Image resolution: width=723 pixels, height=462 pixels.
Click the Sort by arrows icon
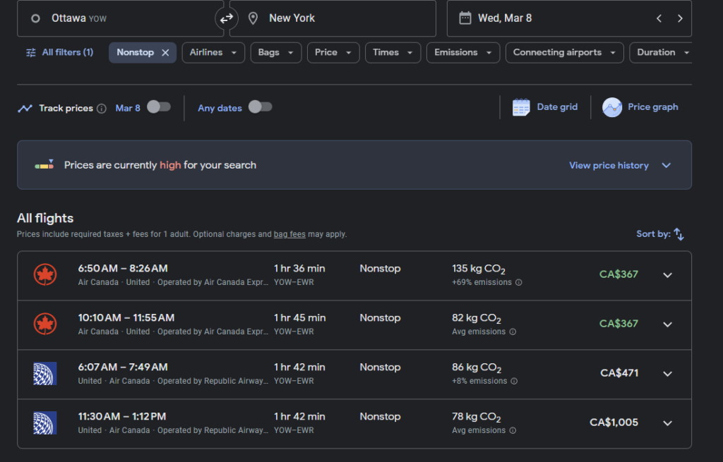(679, 234)
